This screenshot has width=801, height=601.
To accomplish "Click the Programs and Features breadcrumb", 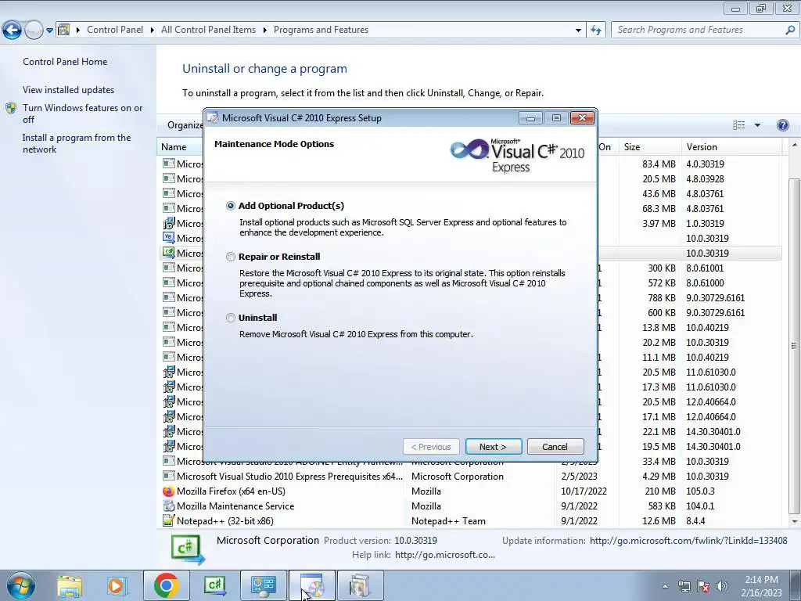I will pyautogui.click(x=321, y=30).
